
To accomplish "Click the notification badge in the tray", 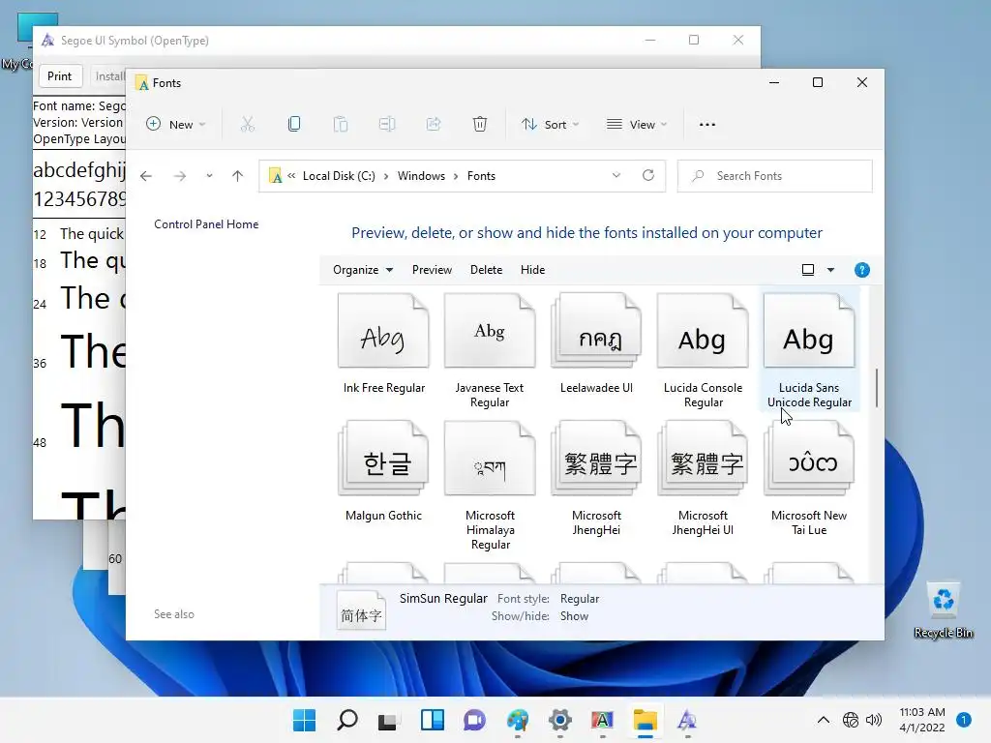I will point(963,719).
